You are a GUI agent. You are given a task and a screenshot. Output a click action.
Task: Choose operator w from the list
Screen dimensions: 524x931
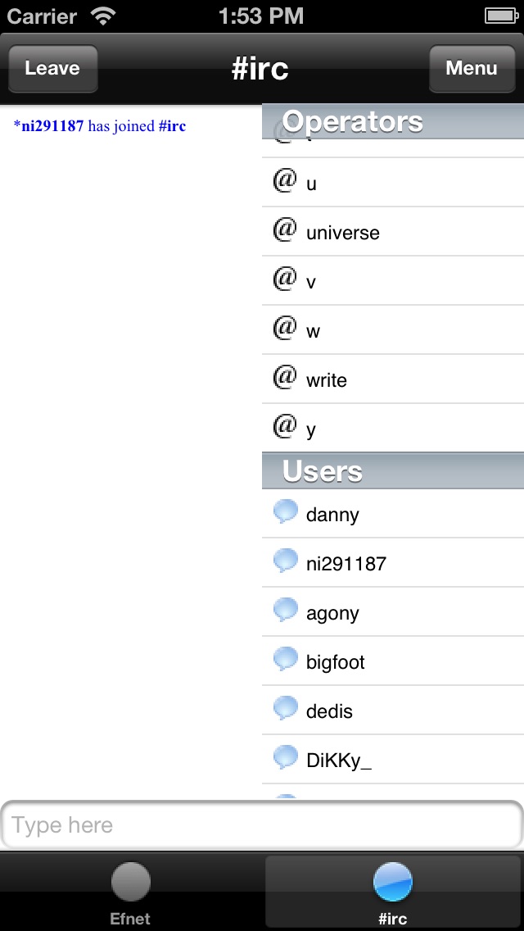tap(393, 330)
